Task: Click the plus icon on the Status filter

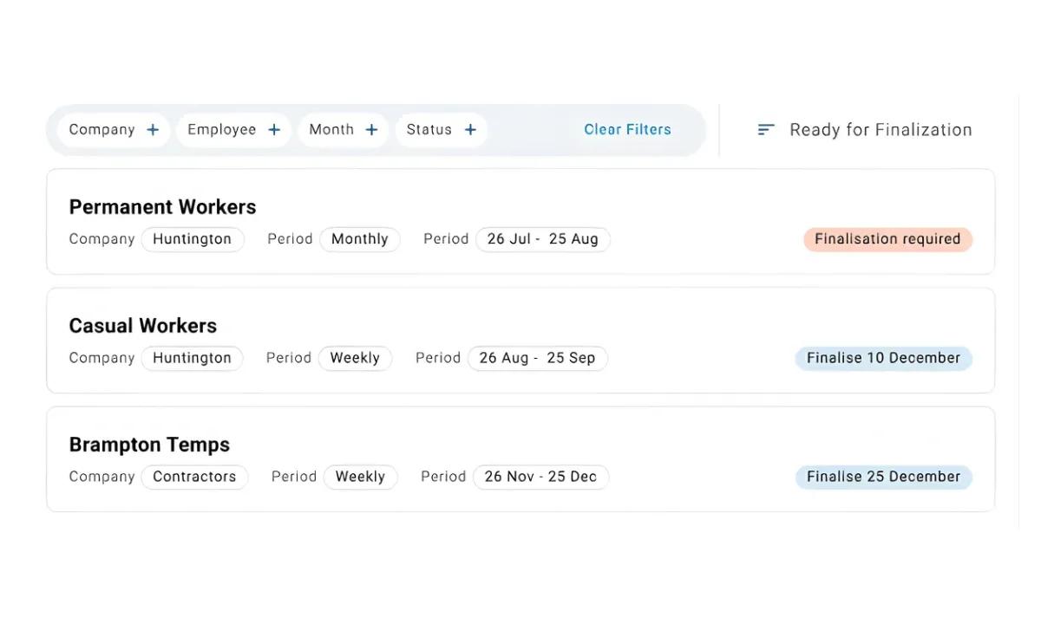Action: tap(469, 129)
